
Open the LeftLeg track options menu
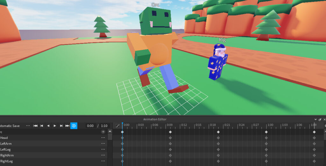point(103,149)
